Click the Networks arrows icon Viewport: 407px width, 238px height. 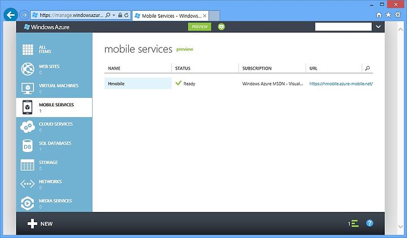28,184
